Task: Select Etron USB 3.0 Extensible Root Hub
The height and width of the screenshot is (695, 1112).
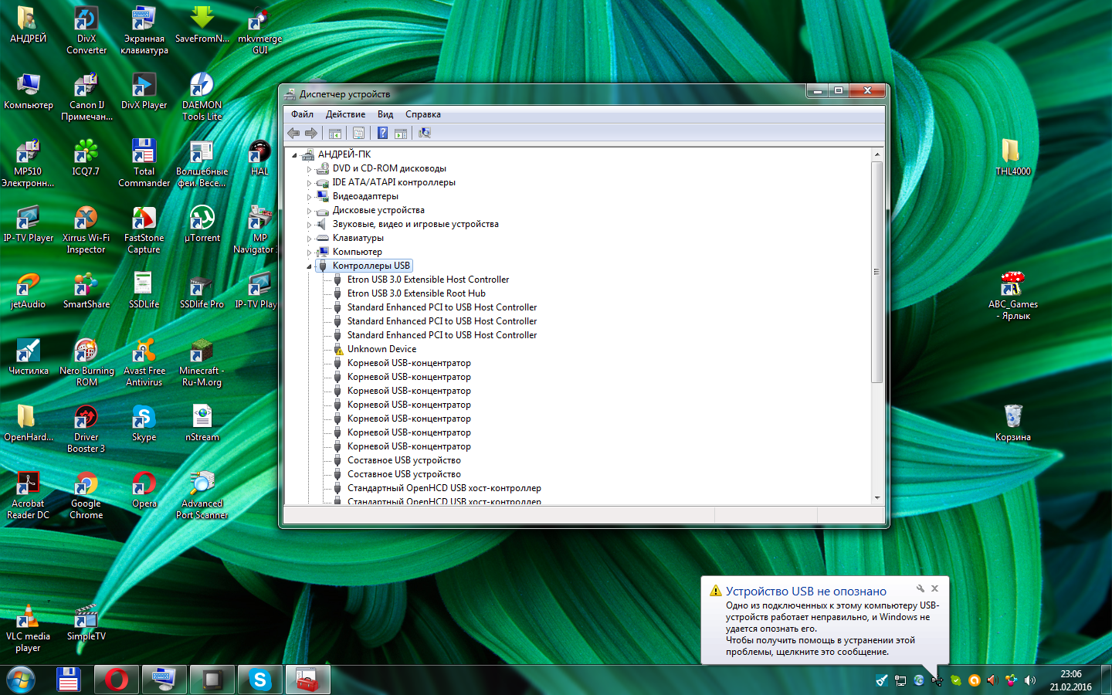Action: click(415, 293)
